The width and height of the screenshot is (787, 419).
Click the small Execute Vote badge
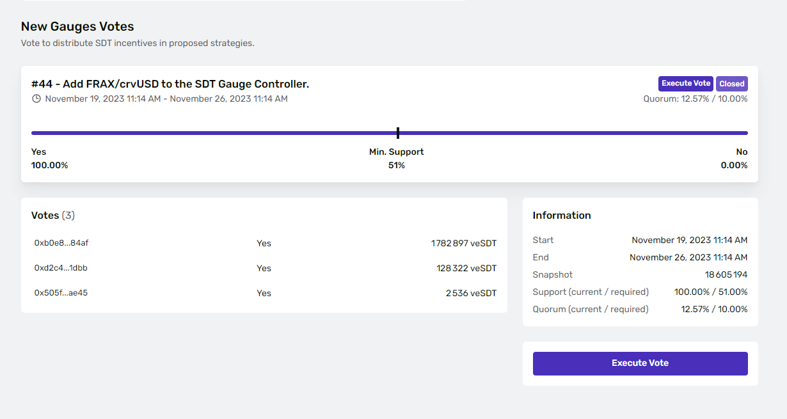point(685,84)
